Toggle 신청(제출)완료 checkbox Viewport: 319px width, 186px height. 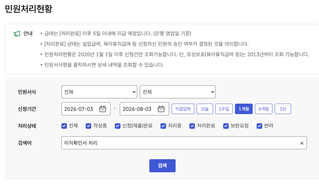(117, 126)
